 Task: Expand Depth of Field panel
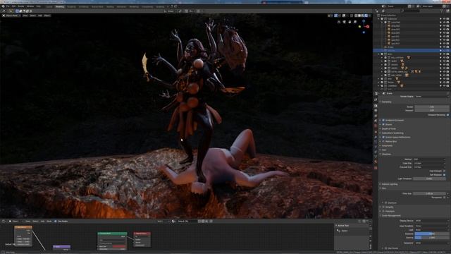tap(388, 128)
